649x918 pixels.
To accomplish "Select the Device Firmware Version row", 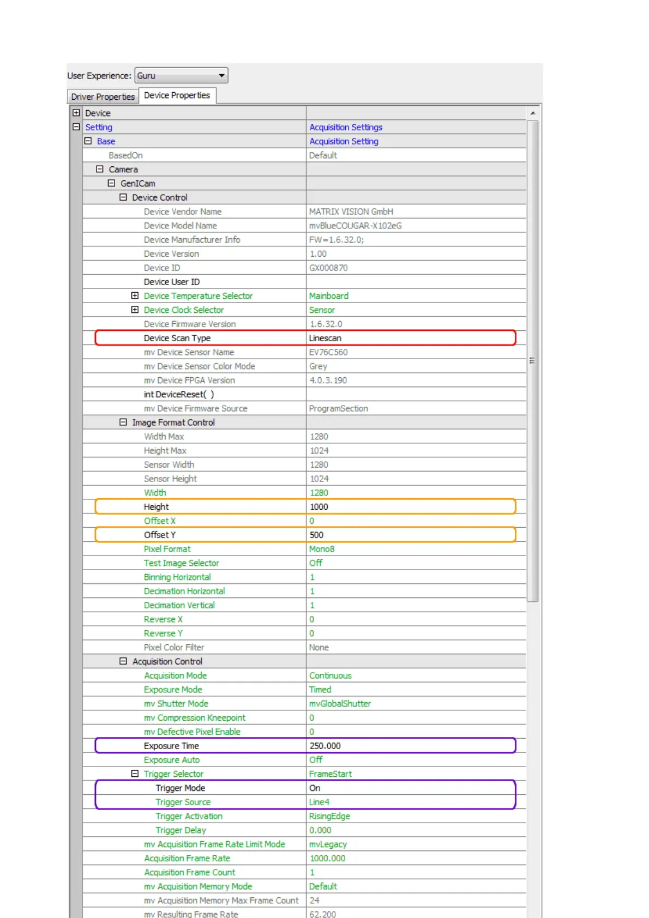I will click(x=304, y=324).
